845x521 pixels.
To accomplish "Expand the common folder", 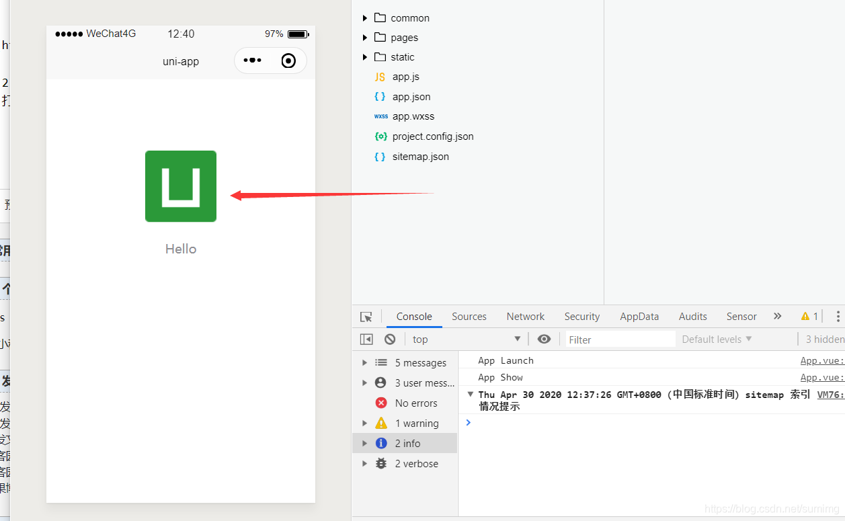I will 365,18.
